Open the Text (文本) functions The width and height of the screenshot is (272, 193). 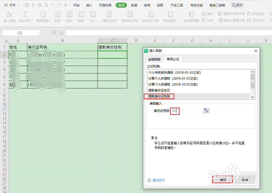click(x=93, y=17)
